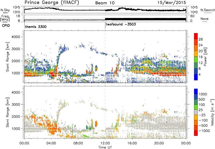Image resolution: width=215 pixels, height=149 pixels.
Task: Click the 'Time UT' axis title
Action: (x=105, y=147)
